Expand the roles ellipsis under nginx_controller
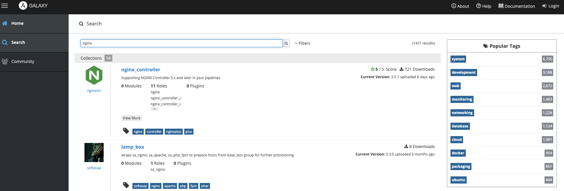Screen dimensions: 564x191 point(155,109)
